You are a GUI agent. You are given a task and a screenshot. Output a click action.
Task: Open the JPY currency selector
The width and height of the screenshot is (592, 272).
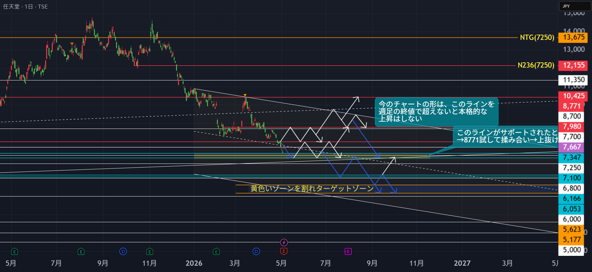point(575,6)
